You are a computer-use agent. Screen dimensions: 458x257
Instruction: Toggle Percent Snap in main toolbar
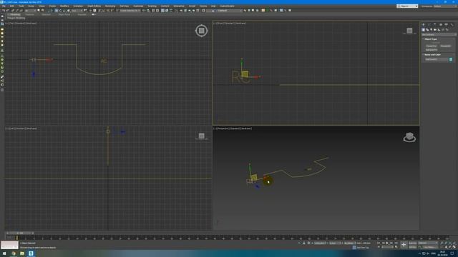108,10
